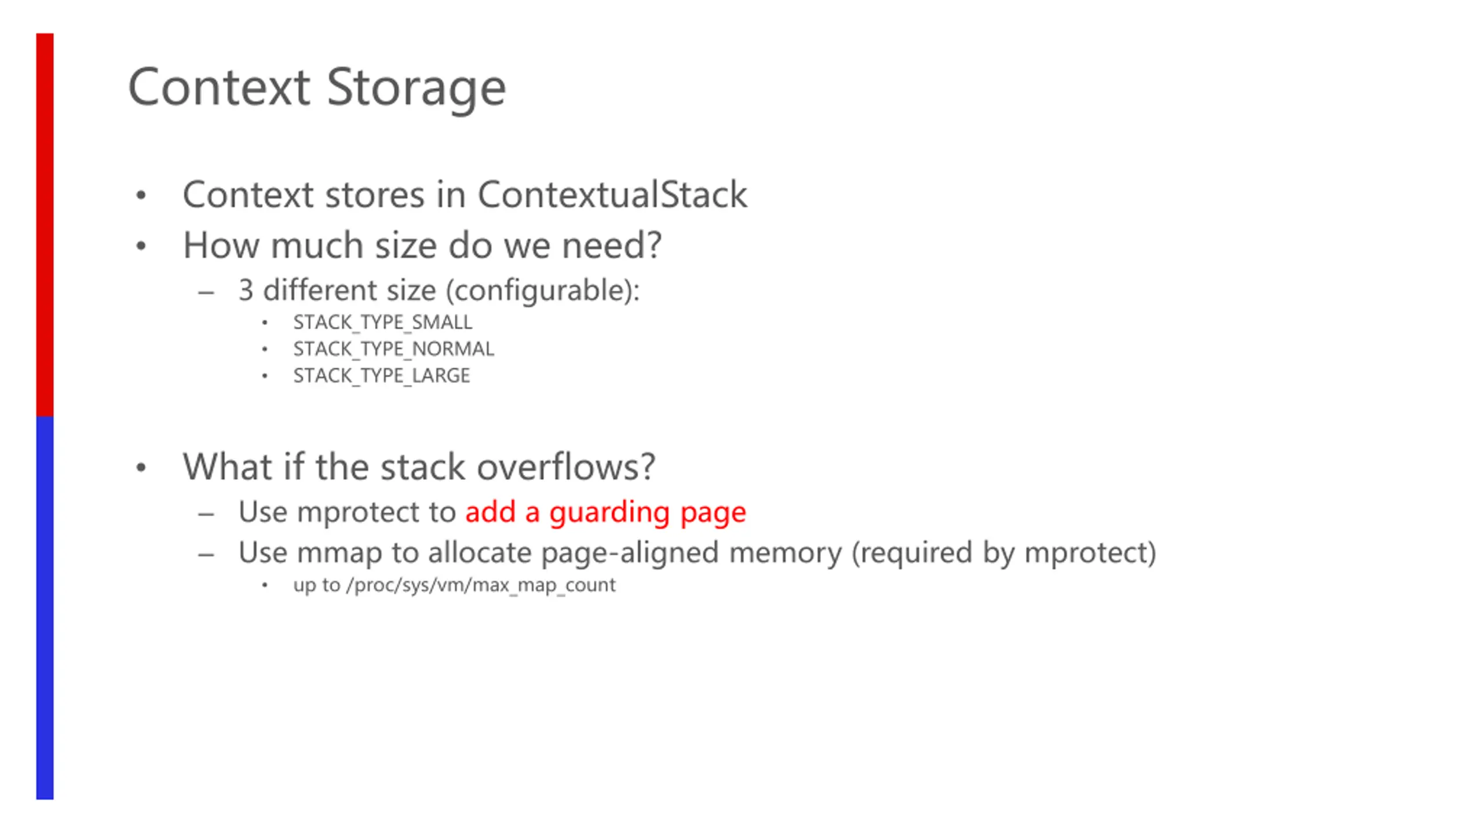
Task: Click the "Context Storage" slide title
Action: tap(316, 87)
